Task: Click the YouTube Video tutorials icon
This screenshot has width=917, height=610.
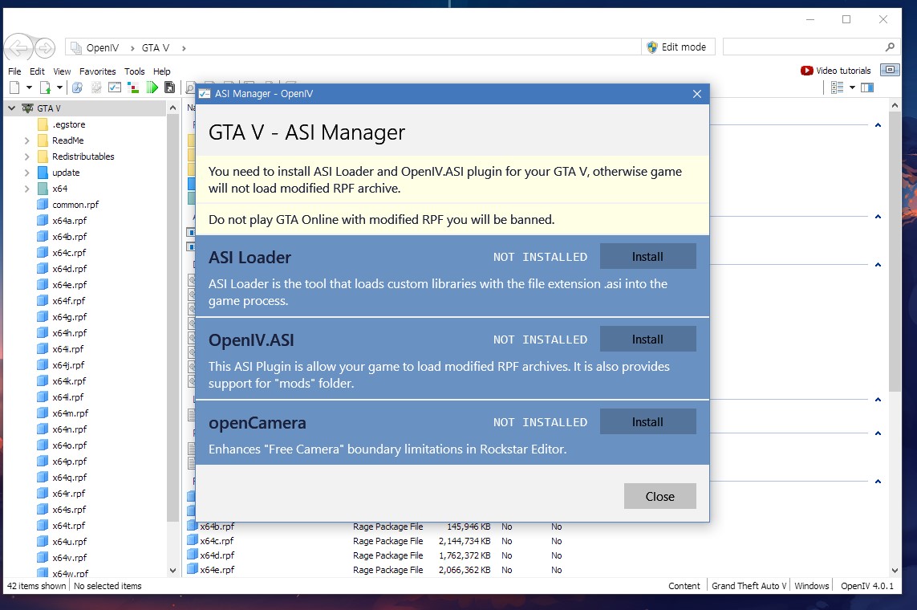Action: pyautogui.click(x=806, y=71)
